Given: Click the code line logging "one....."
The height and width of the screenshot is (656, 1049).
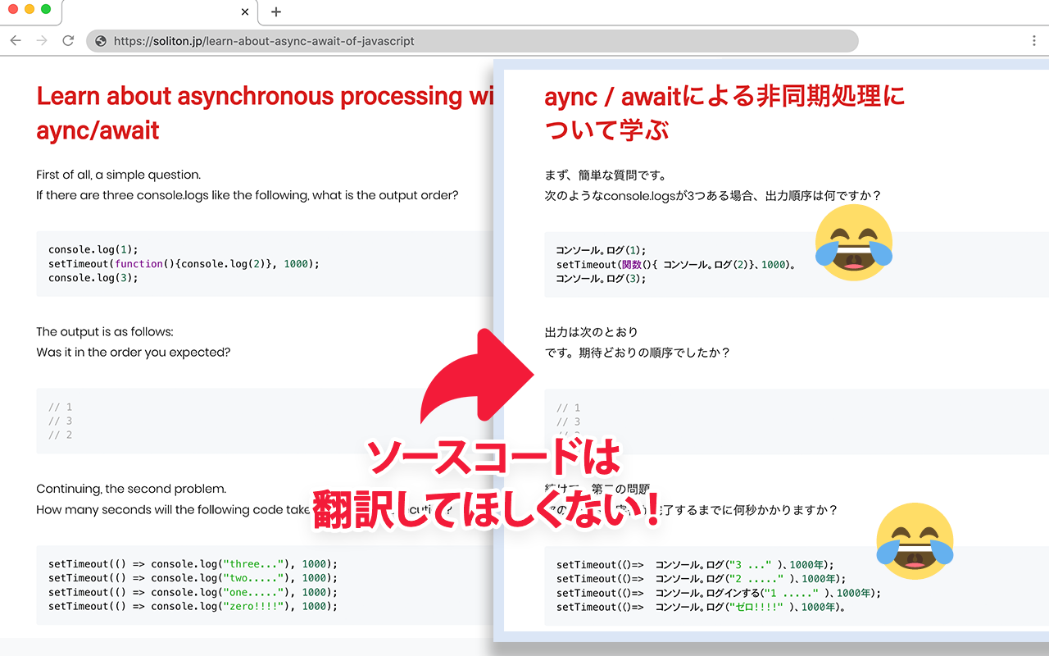Looking at the screenshot, I should [x=193, y=592].
